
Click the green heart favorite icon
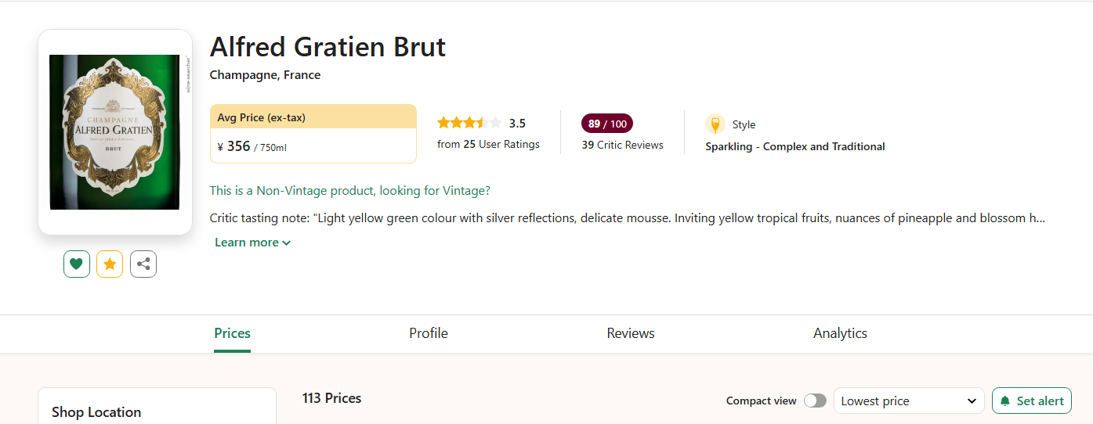[x=77, y=264]
